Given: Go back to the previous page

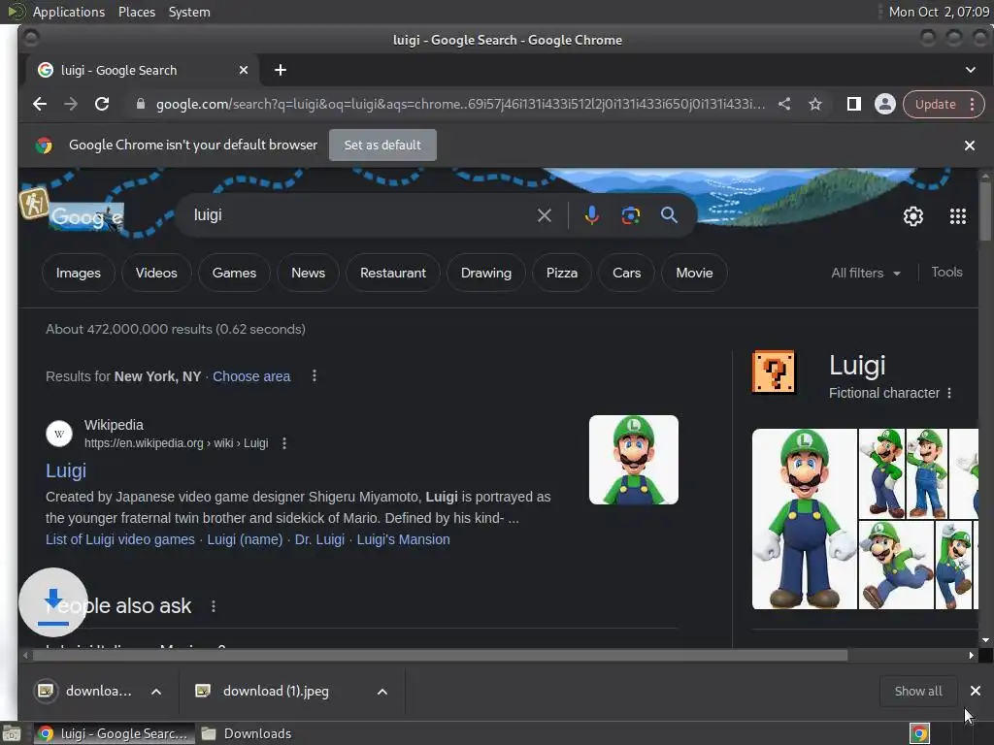Looking at the screenshot, I should pyautogui.click(x=39, y=104).
